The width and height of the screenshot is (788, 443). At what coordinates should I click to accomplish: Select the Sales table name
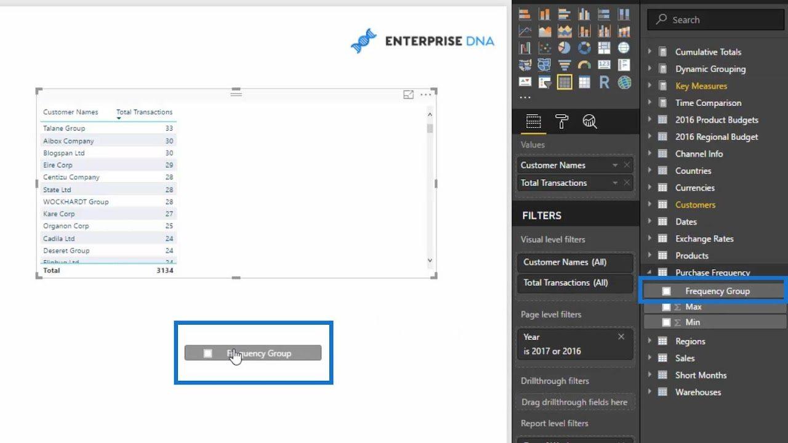[685, 358]
